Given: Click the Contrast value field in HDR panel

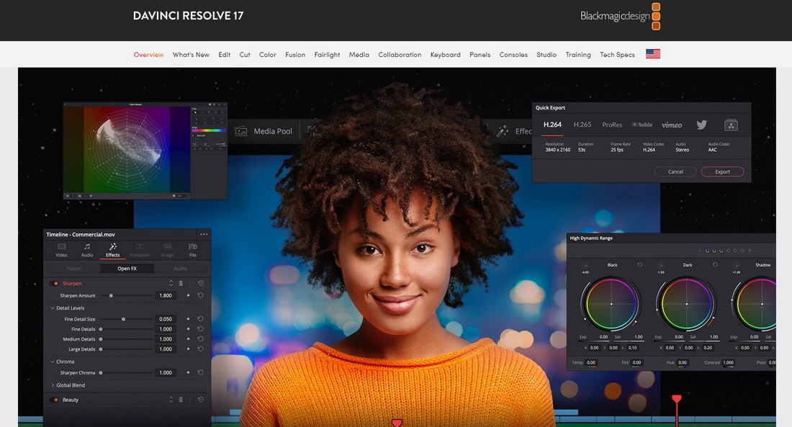Looking at the screenshot, I should pyautogui.click(x=729, y=362).
